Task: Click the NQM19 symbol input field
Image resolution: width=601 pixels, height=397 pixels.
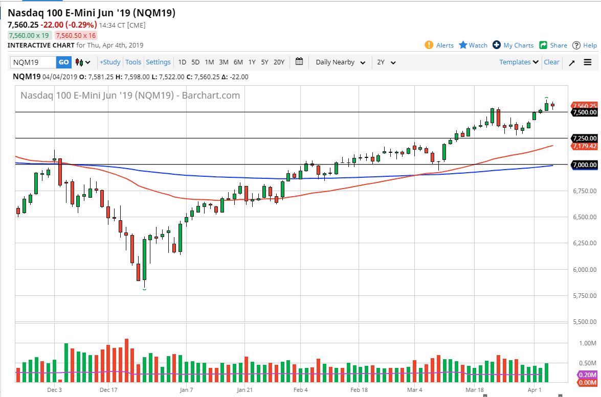Action: tap(32, 62)
